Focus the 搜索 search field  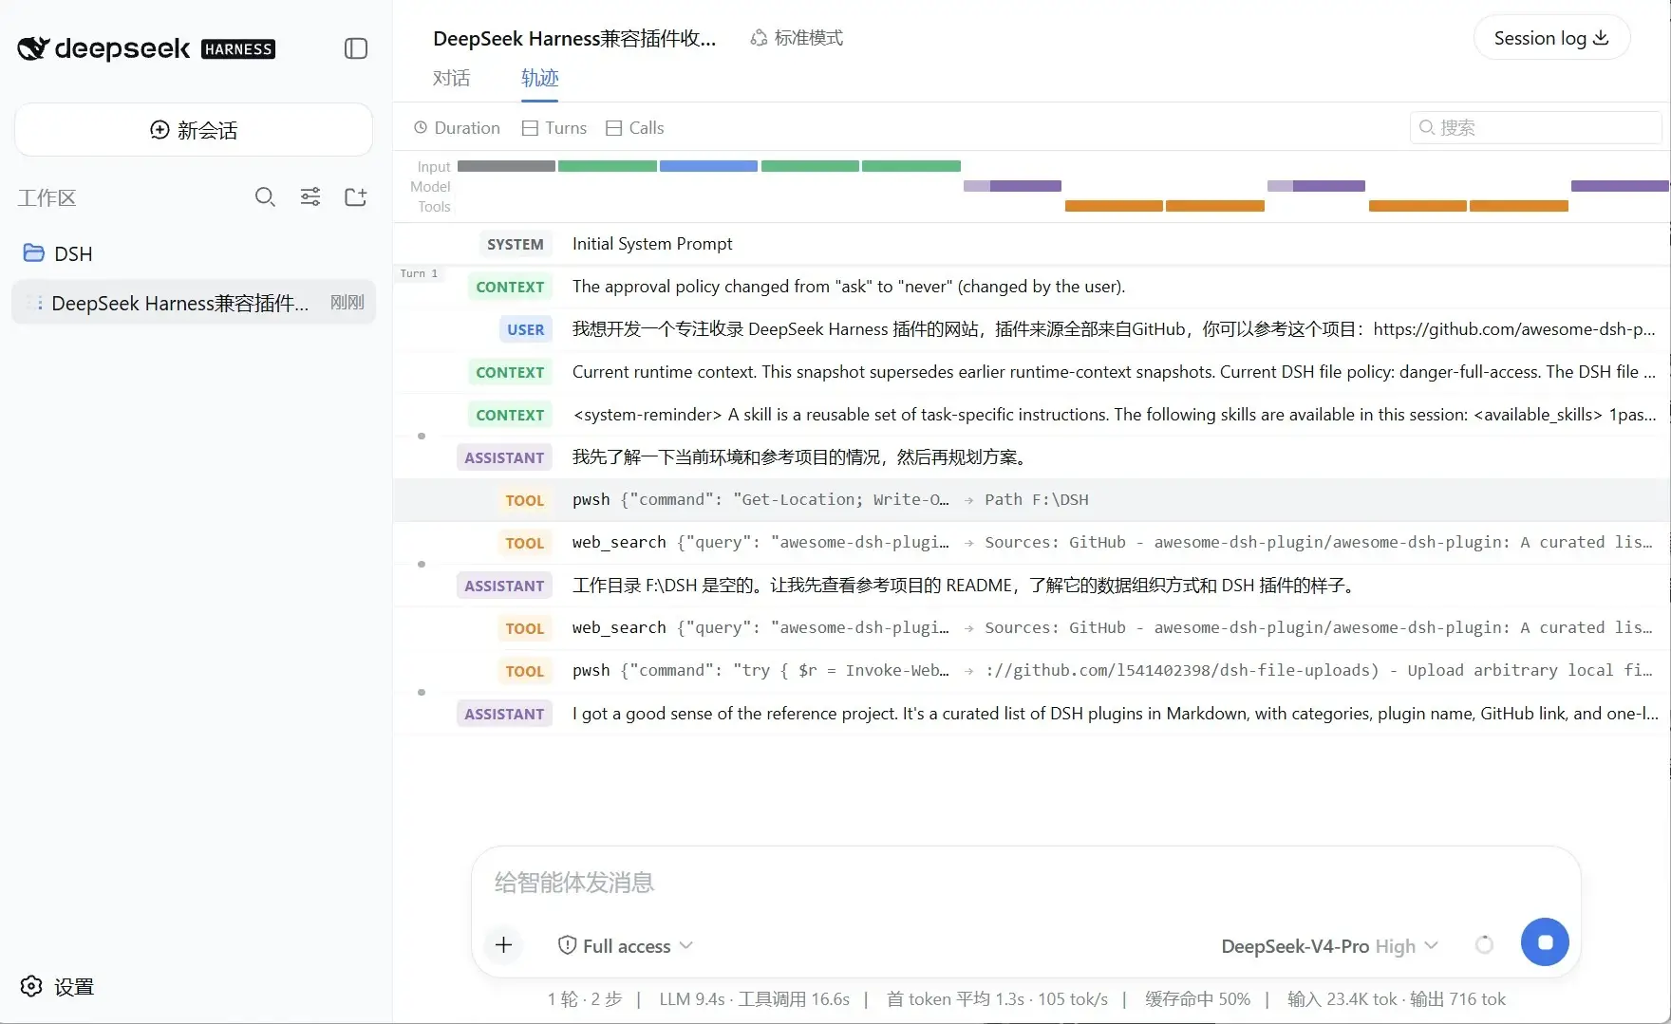tap(1535, 127)
